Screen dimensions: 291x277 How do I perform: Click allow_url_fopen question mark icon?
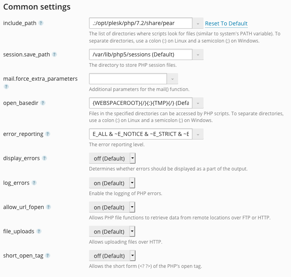(x=48, y=207)
